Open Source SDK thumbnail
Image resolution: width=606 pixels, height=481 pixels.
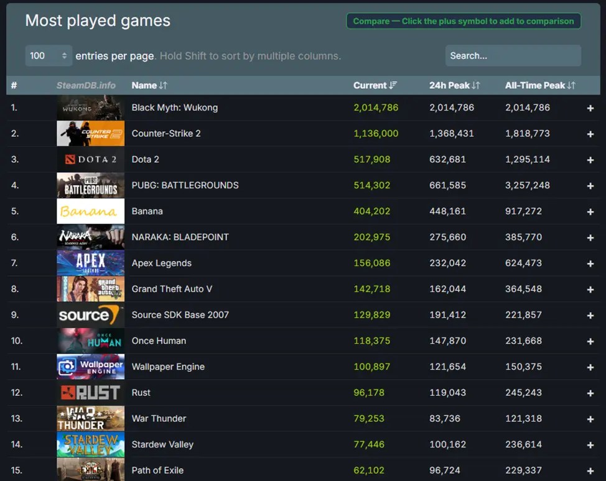(90, 314)
